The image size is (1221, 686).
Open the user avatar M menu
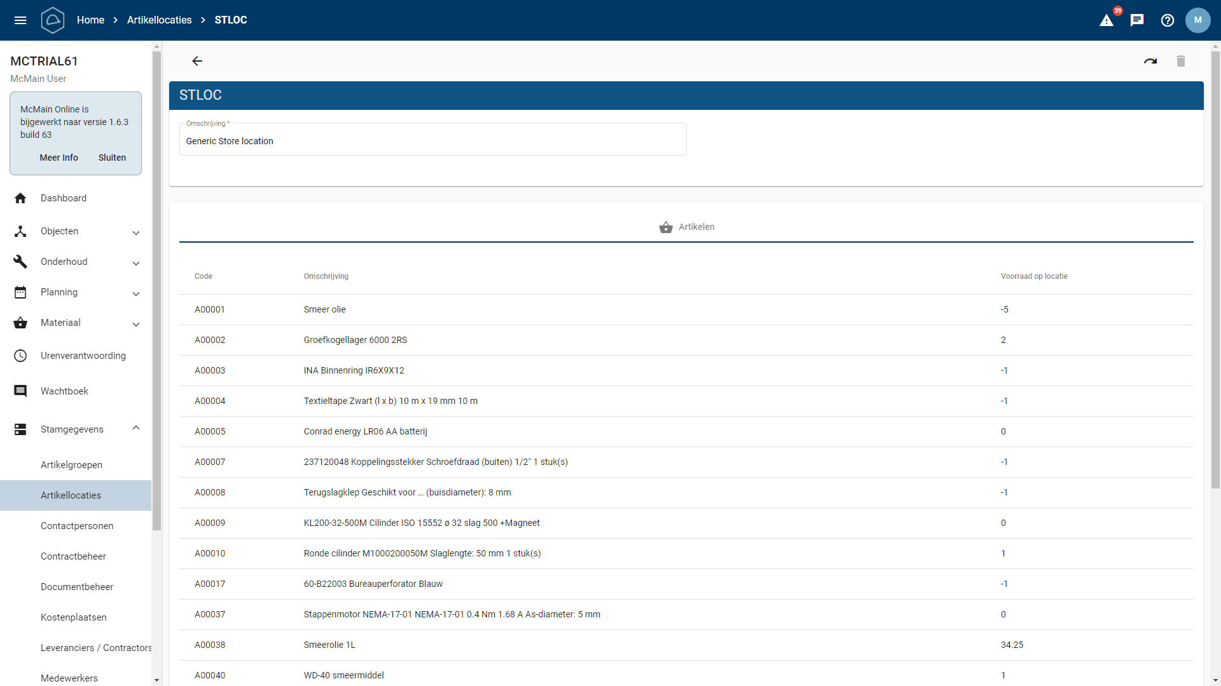point(1197,20)
